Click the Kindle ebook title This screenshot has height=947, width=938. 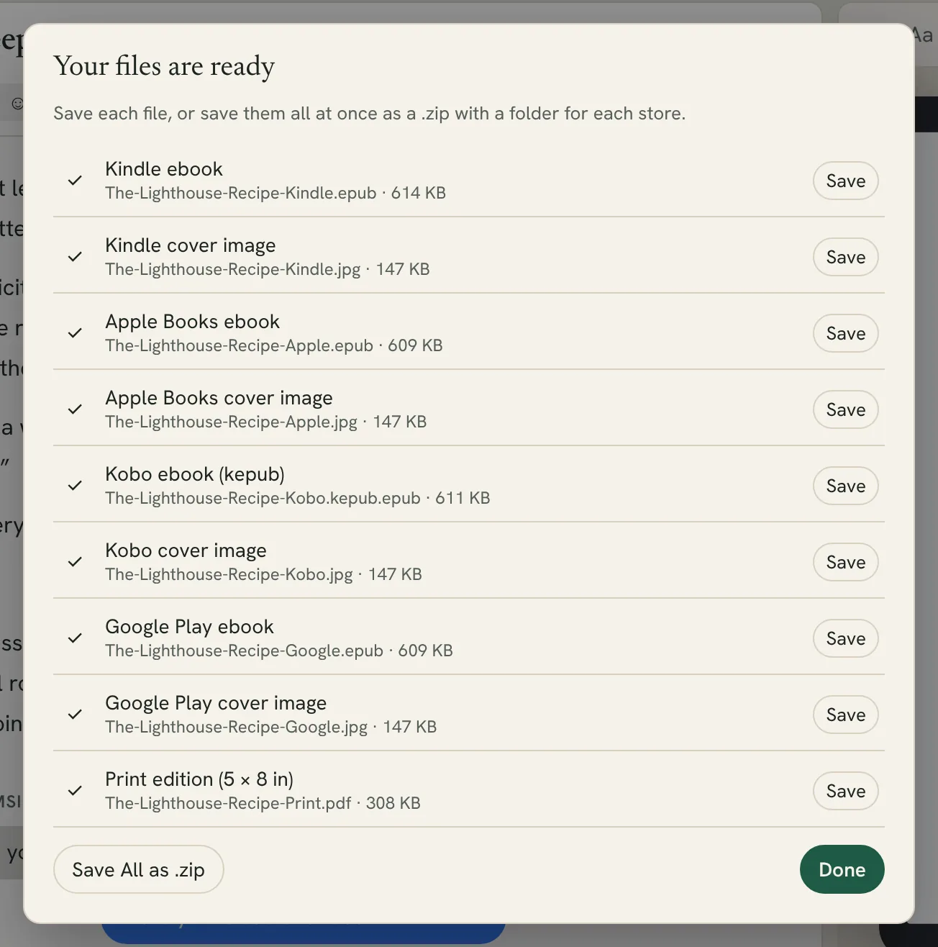(164, 169)
